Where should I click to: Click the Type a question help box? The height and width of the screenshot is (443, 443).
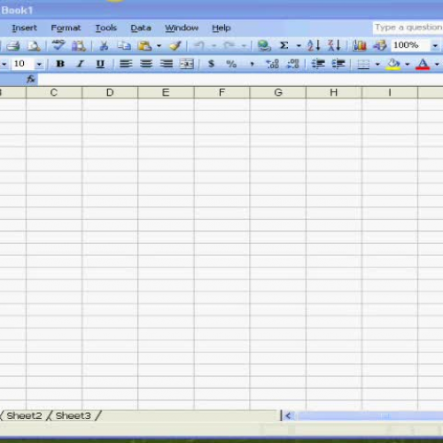pyautogui.click(x=408, y=27)
